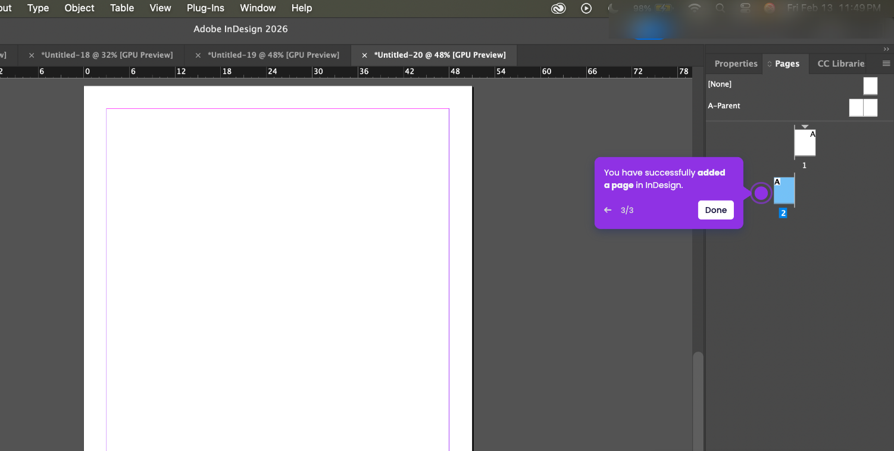This screenshot has width=894, height=451.
Task: Select the Untitled-20 document tab
Action: [440, 55]
